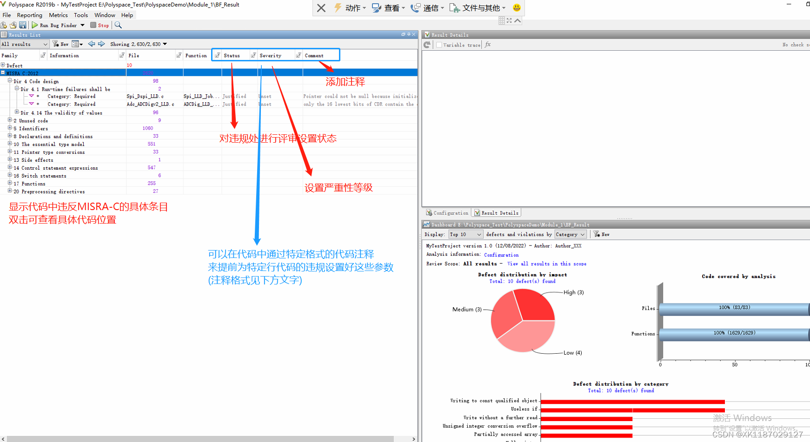Open the All results filter dropdown
This screenshot has width=810, height=442.
click(25, 44)
